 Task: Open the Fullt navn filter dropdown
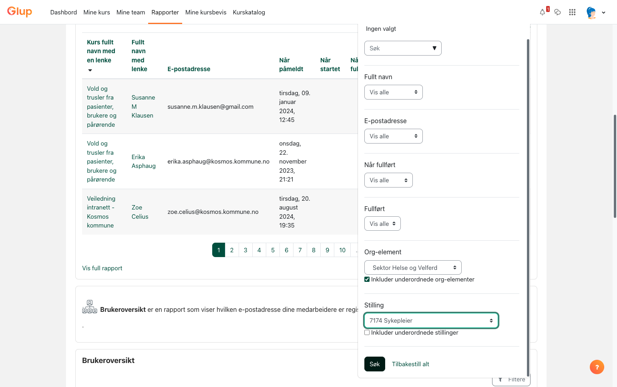point(393,92)
